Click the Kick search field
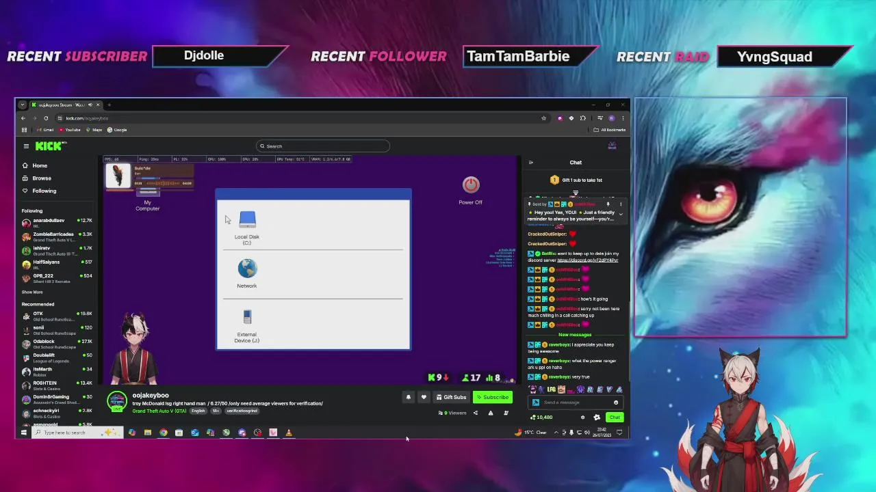The image size is (876, 492). click(323, 146)
